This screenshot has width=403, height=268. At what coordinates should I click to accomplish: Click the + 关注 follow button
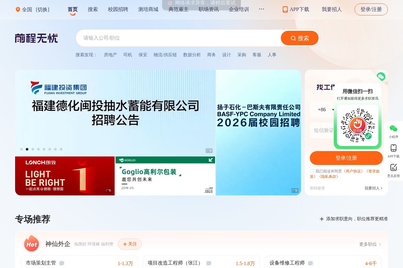(x=130, y=244)
